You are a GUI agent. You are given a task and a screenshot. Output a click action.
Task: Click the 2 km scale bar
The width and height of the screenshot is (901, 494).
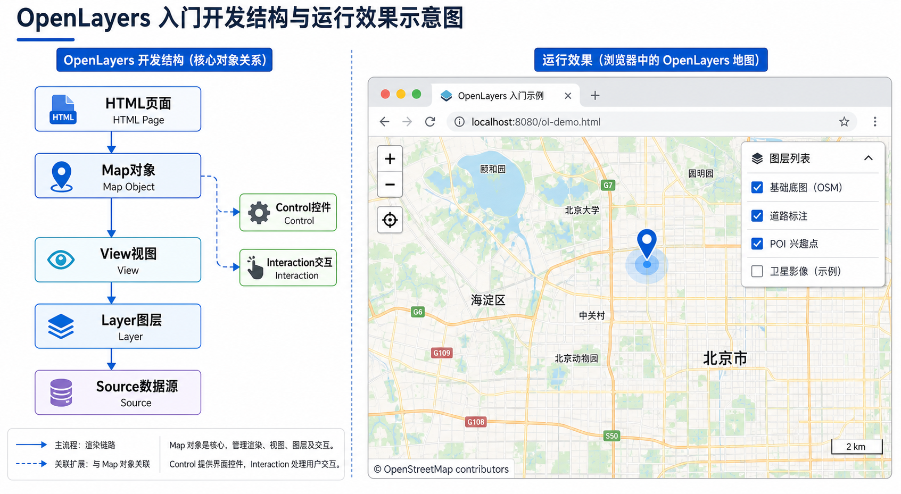(856, 446)
